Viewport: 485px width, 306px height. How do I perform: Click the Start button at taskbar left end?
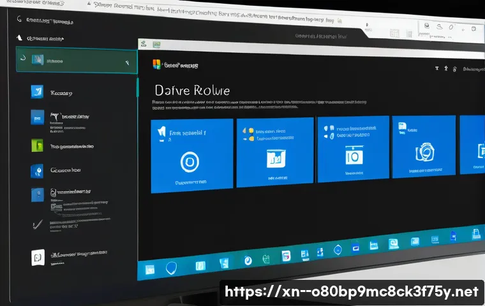pos(149,270)
